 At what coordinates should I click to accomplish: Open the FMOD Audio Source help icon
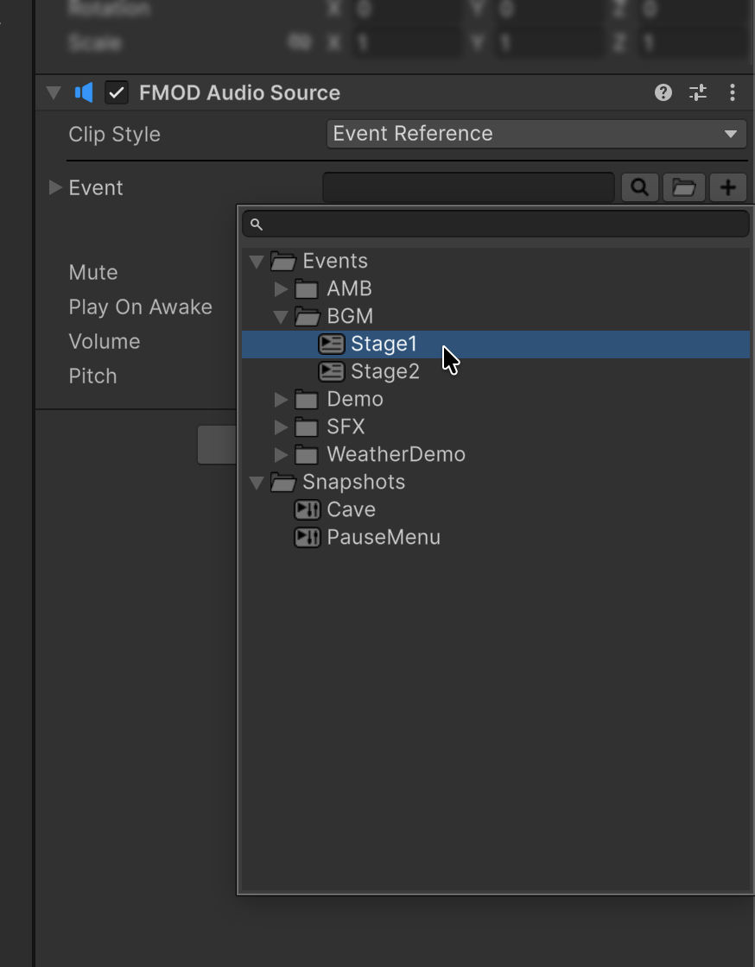(663, 92)
